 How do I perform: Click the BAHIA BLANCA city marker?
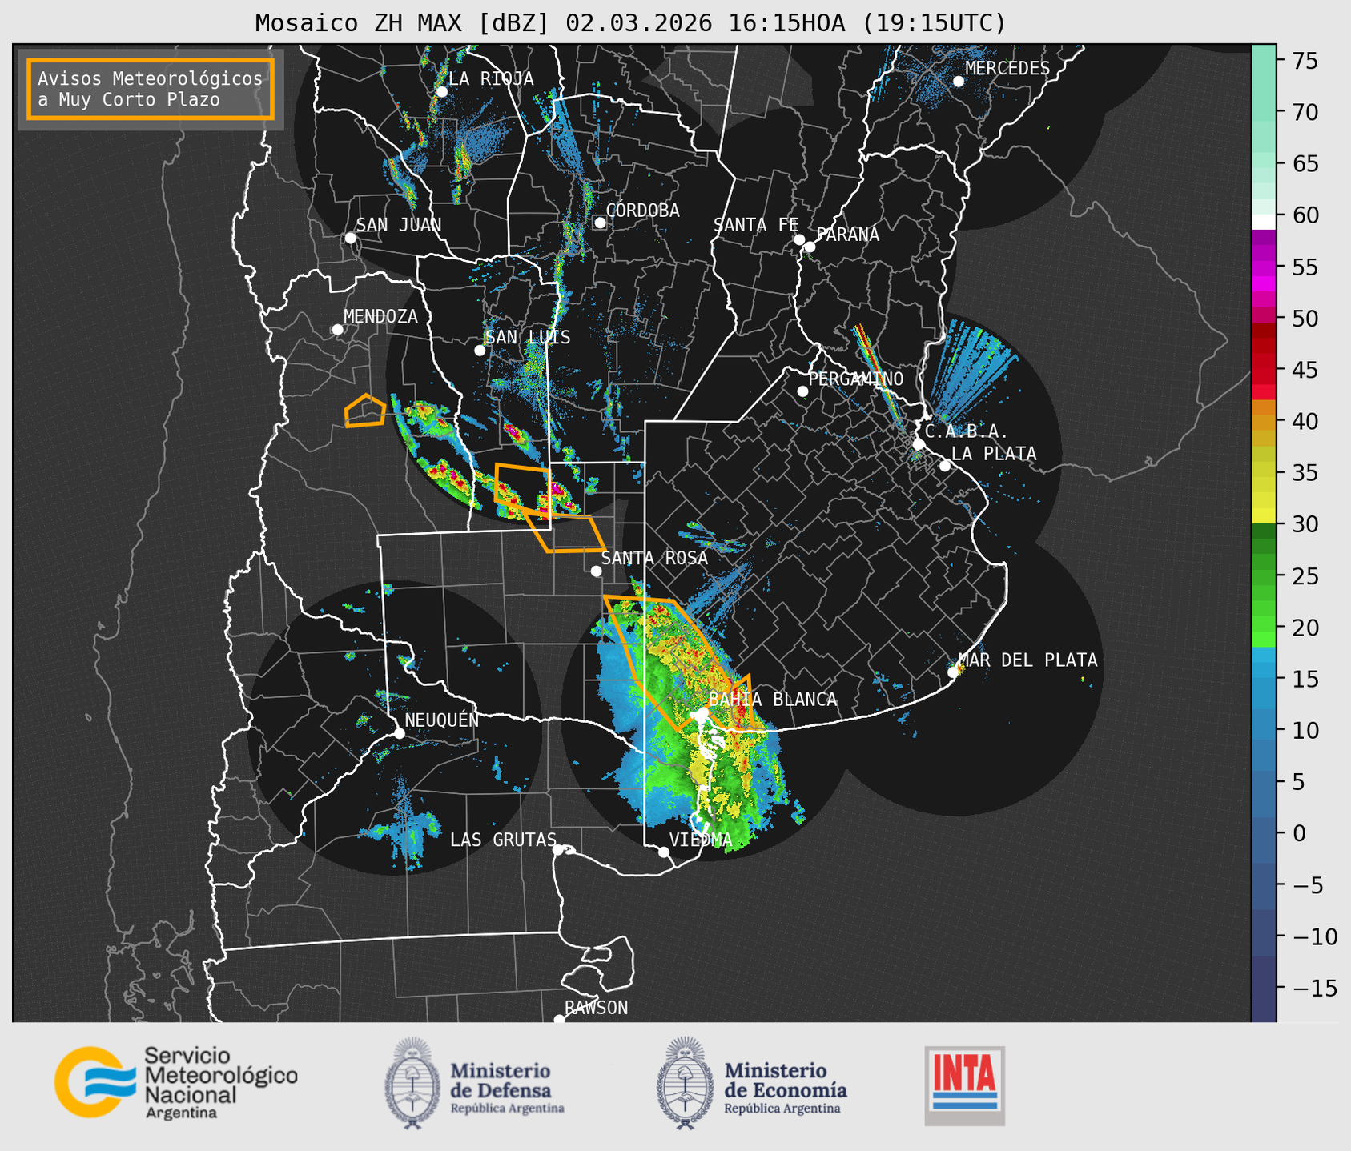tap(702, 712)
